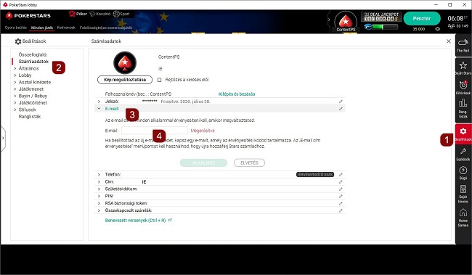The image size is (472, 275).
Task: Click edit pencil for E-mail row
Action: [341, 109]
